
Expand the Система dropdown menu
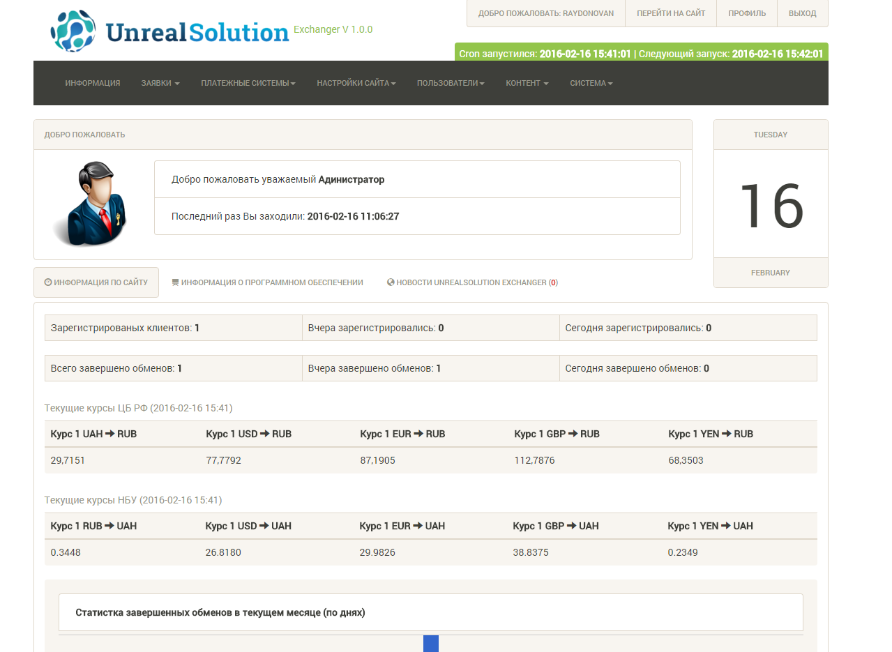tap(591, 83)
